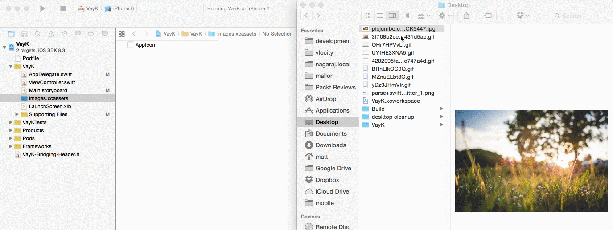The height and width of the screenshot is (230, 613).
Task: Click the Finder Edit Tags button
Action: point(488,16)
